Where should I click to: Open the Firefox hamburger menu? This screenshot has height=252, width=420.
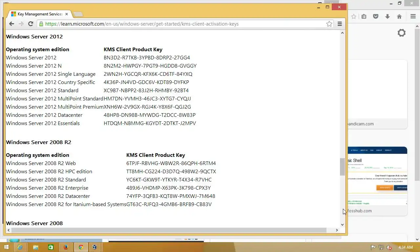click(x=413, y=16)
